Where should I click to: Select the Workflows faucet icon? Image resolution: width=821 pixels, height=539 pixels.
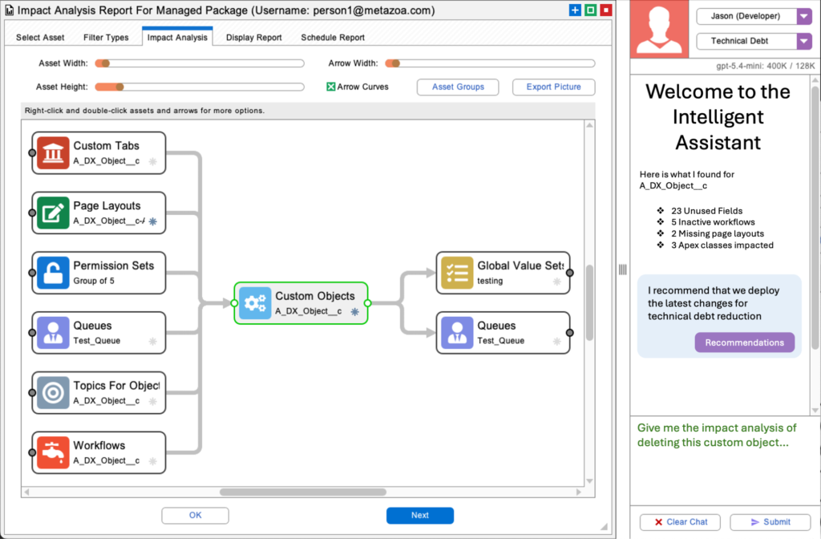[x=53, y=452]
